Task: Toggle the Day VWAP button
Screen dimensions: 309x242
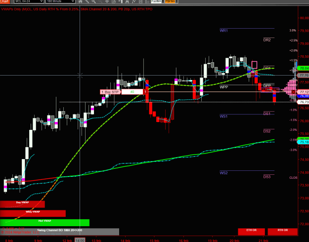Action: point(22,204)
